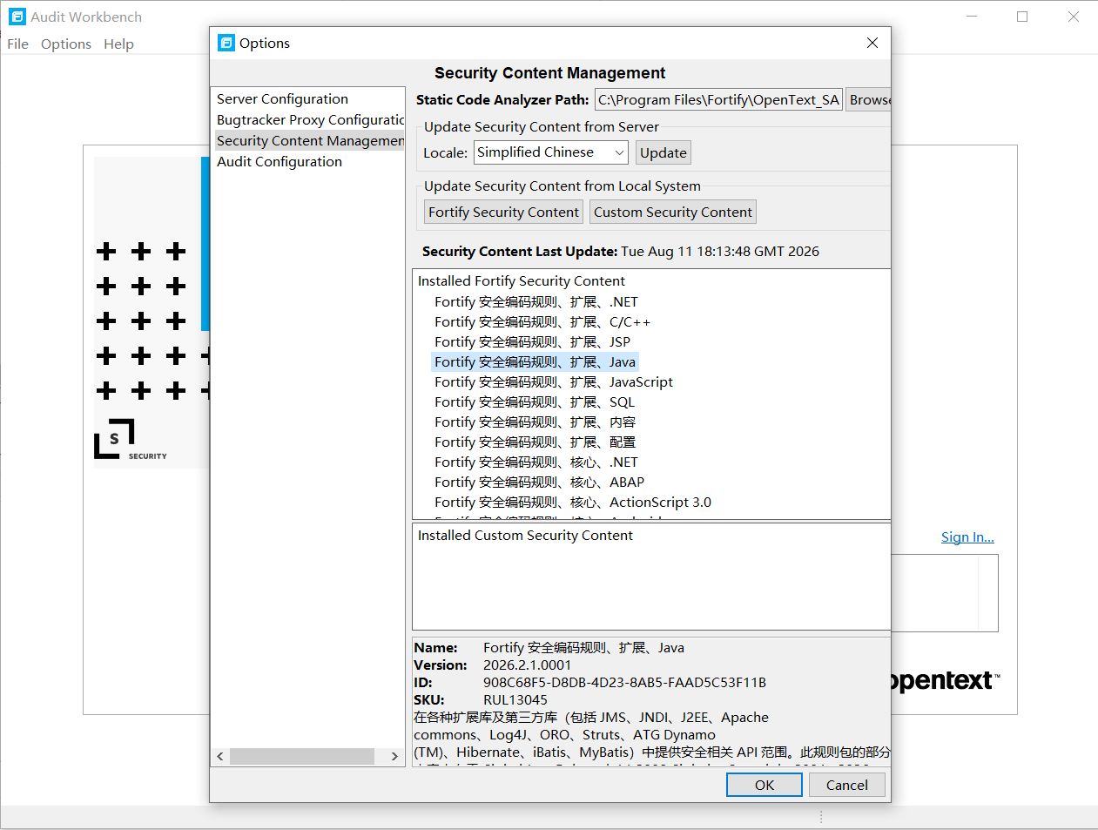1098x830 pixels.
Task: Select the rule pack 核心、ActionScript 3.0
Action: tap(573, 503)
